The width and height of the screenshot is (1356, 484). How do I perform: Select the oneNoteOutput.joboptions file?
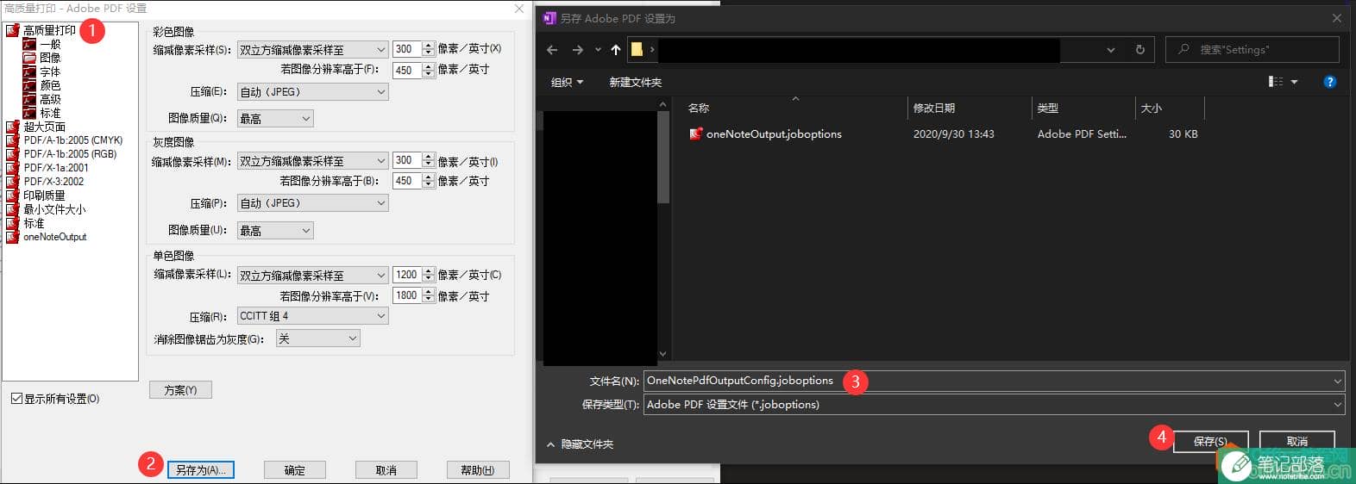click(773, 134)
